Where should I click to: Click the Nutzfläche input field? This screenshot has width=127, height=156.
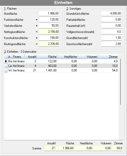[49, 13]
